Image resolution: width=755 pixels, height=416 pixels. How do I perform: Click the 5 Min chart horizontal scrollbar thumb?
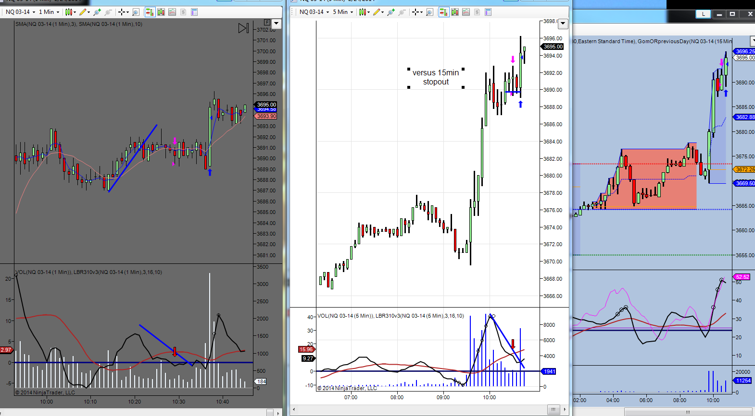click(x=553, y=409)
